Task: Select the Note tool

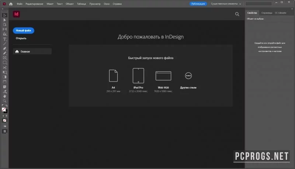Action: (x=4, y=87)
